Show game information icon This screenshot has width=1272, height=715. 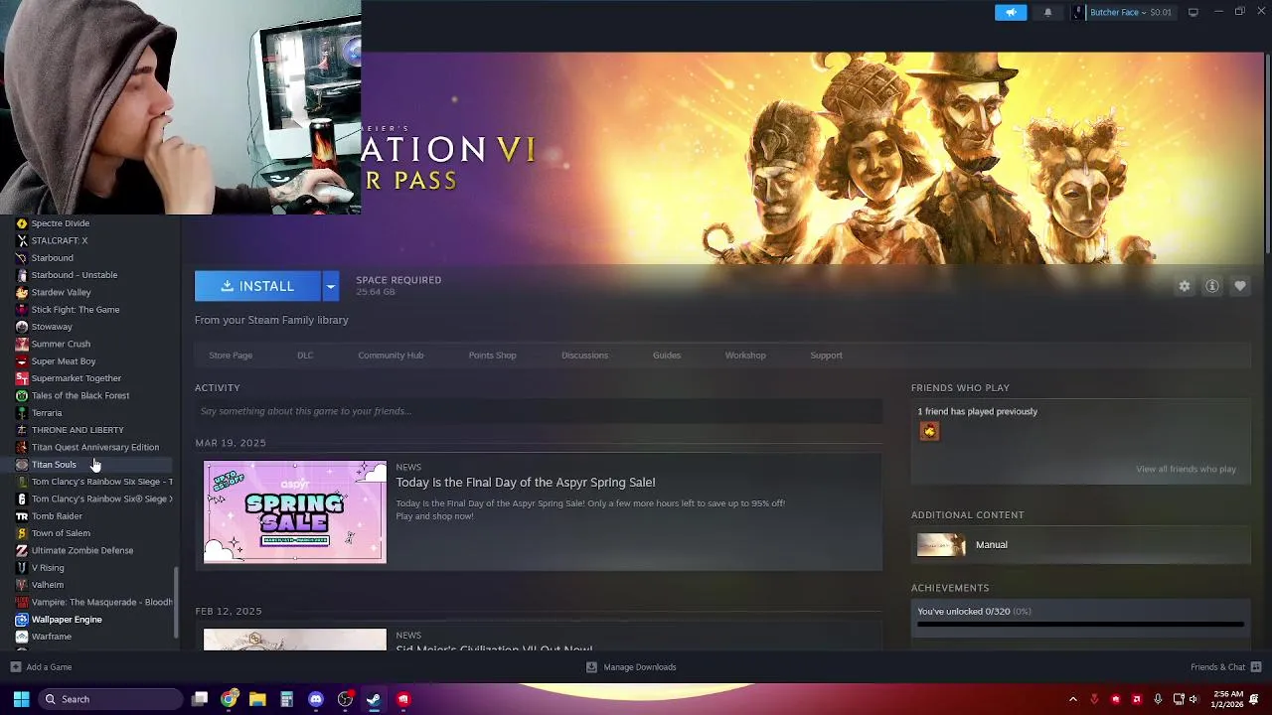pos(1212,286)
